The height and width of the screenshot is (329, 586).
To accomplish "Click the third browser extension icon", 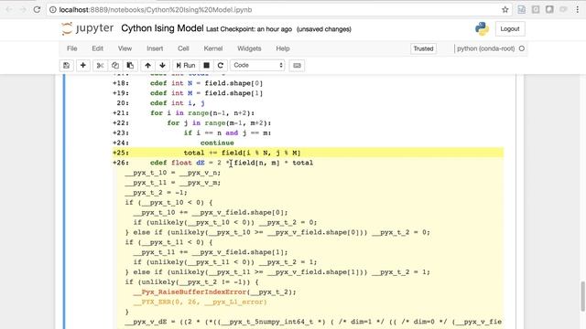I will coord(549,10).
